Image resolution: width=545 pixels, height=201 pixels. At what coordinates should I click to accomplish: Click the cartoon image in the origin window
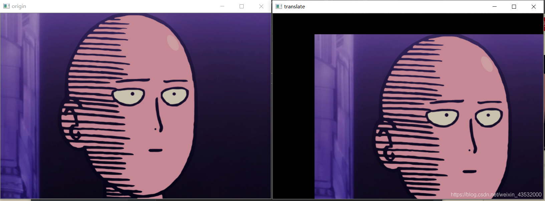[x=135, y=106]
